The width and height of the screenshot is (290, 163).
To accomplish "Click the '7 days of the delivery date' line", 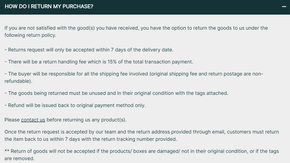I will 89,50.
